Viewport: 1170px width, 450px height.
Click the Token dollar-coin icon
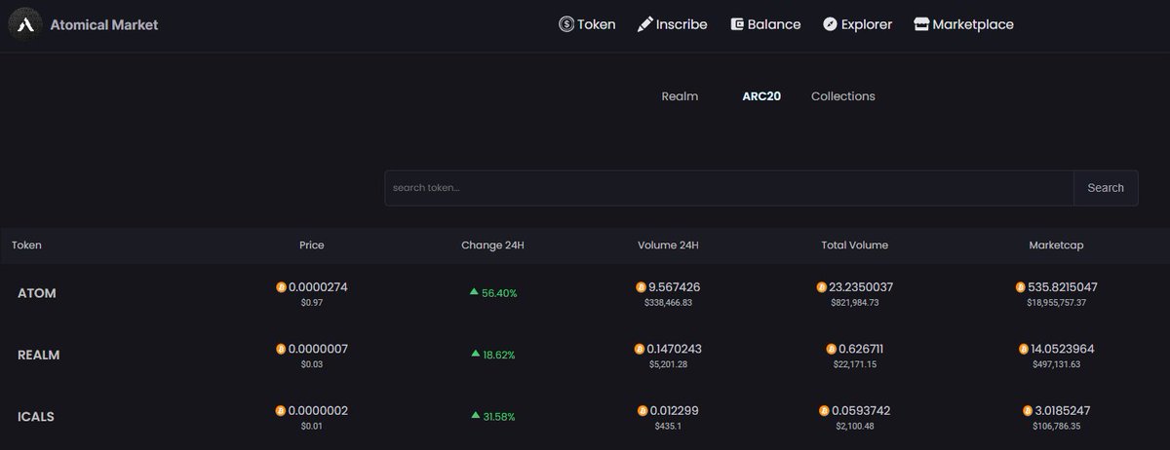point(566,24)
